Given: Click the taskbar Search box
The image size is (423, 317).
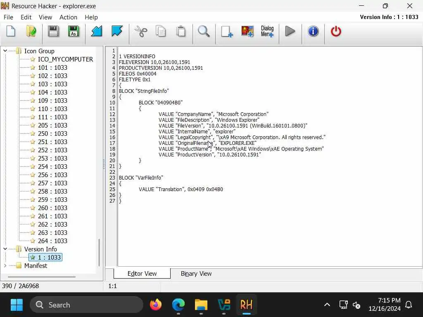Looking at the screenshot, I should point(86,305).
